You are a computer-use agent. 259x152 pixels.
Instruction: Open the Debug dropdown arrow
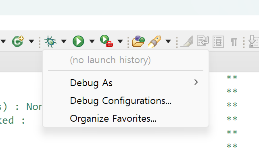64,41
